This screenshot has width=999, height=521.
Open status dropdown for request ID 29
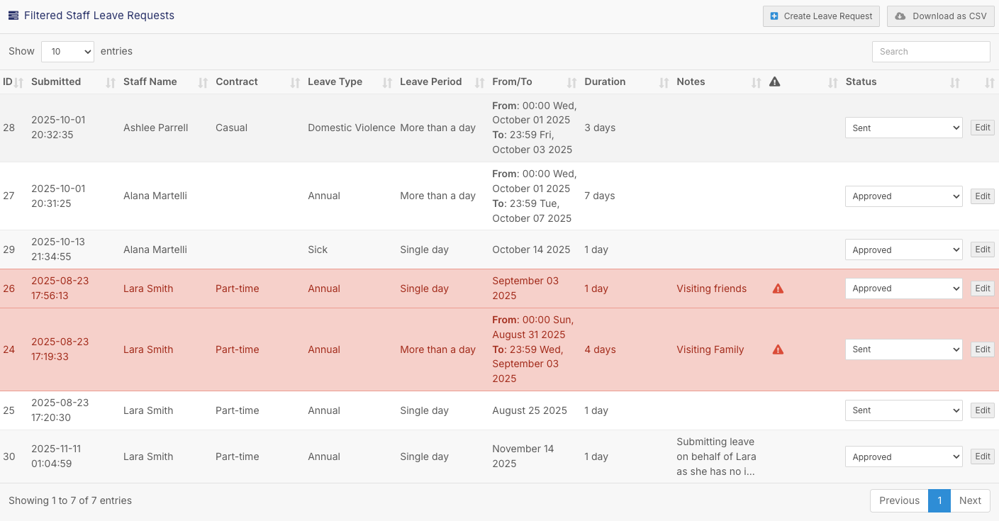tap(904, 250)
